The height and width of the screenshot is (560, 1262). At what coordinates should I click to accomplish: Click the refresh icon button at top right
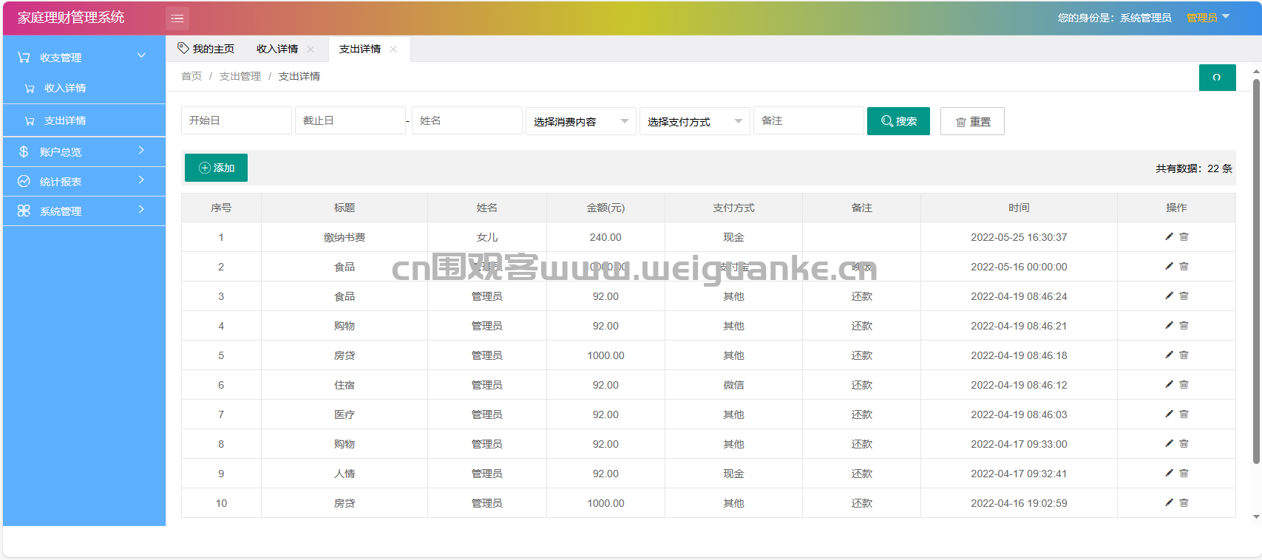click(x=1217, y=78)
